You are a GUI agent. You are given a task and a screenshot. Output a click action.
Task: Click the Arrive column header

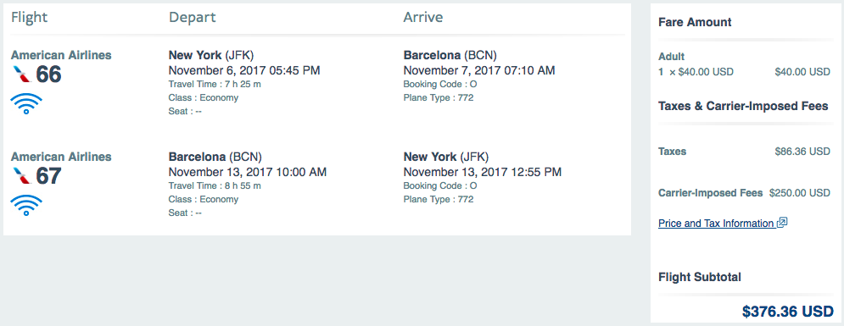tap(423, 17)
